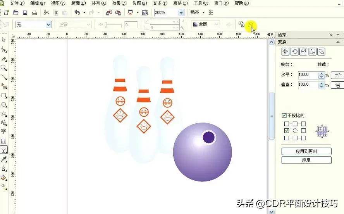Select the Zoom magnifier tool
Viewport: 344px width, 214px height.
click(x=4, y=68)
